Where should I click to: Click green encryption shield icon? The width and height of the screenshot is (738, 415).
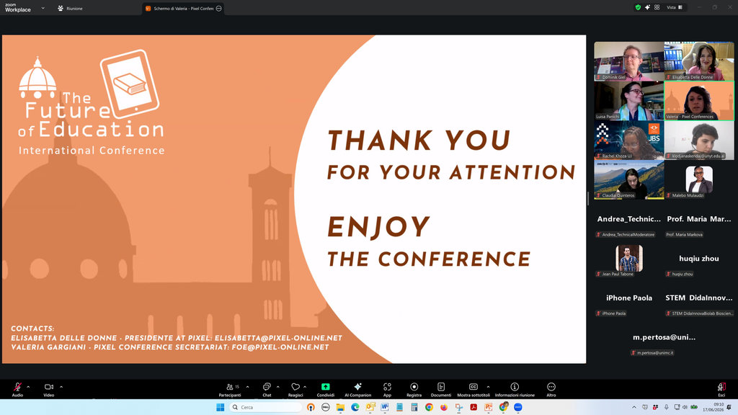click(x=638, y=7)
